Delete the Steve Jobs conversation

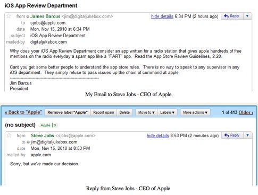click(124, 113)
